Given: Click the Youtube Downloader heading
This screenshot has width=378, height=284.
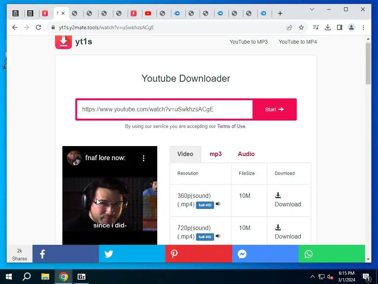Looking at the screenshot, I should [x=186, y=78].
